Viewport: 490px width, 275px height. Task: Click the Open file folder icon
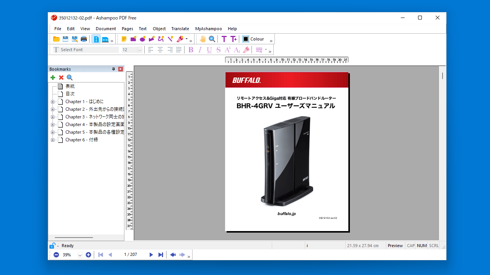[56, 39]
